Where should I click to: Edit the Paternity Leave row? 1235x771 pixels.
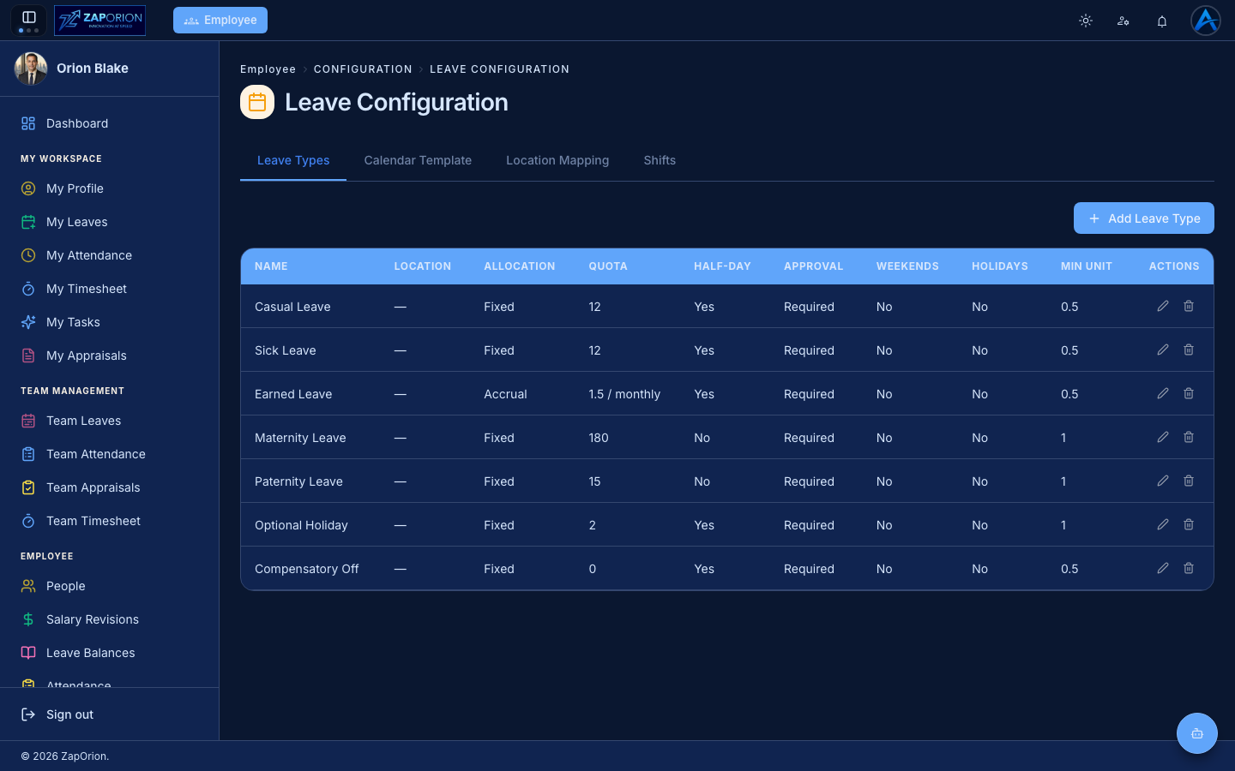[1163, 481]
